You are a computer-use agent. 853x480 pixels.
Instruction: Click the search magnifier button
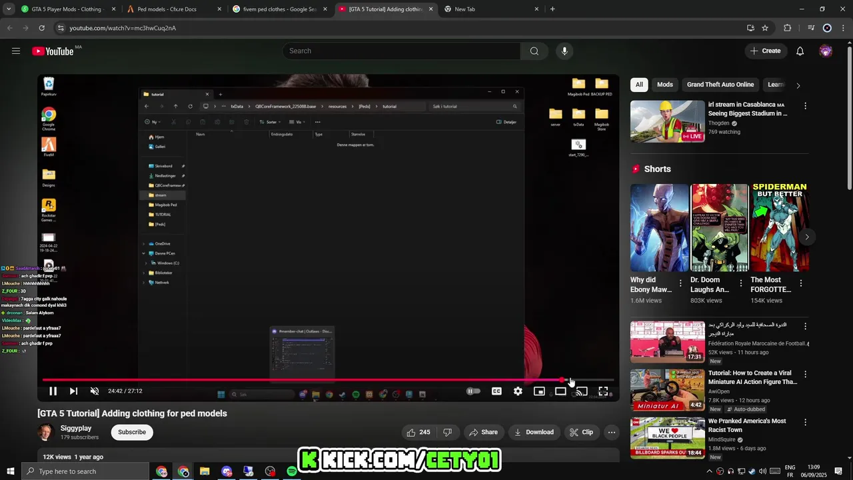tap(534, 51)
